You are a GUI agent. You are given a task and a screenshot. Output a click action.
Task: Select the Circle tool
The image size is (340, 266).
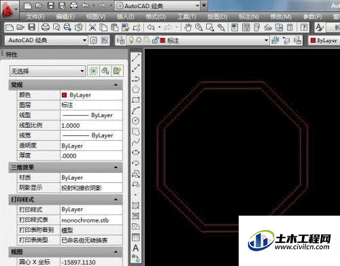click(x=136, y=120)
